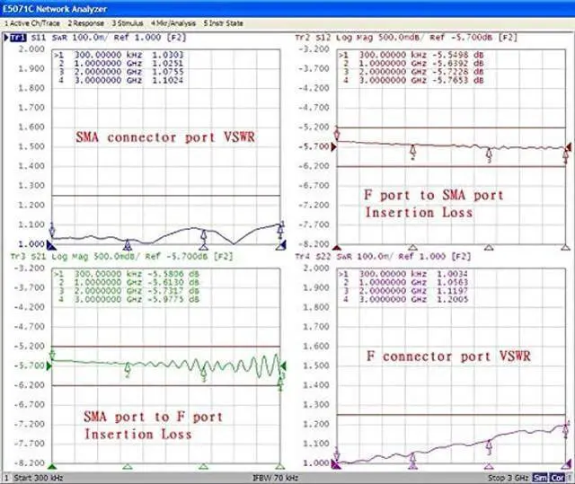Click S22 marker readout value 1.1197
The image size is (575, 484).
[453, 291]
